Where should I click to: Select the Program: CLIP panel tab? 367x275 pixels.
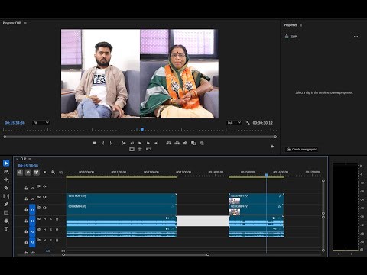[x=11, y=23]
